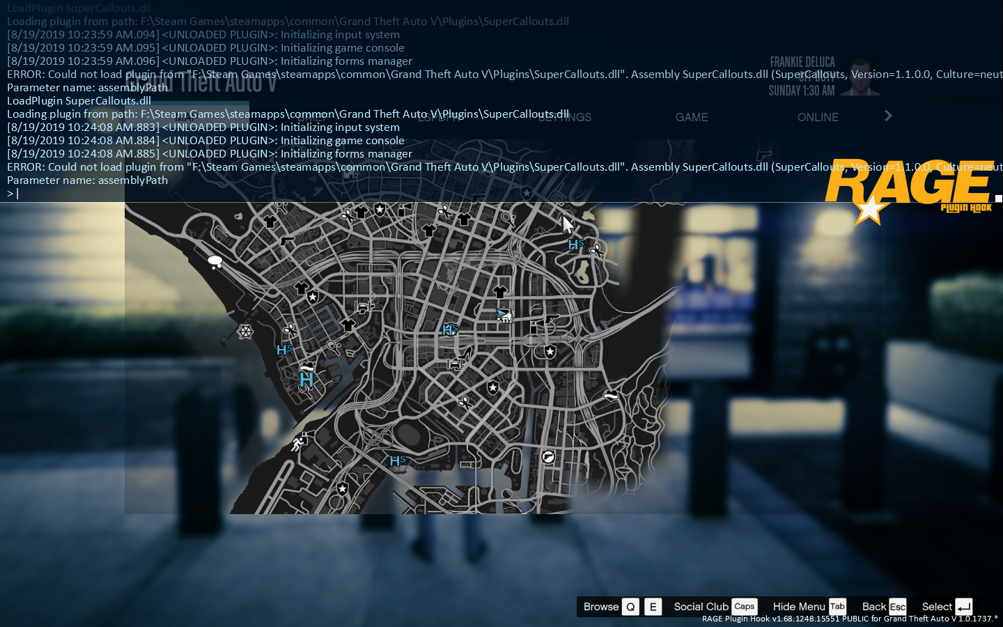Click the Browse Q key button
This screenshot has height=627, width=1003.
[630, 607]
